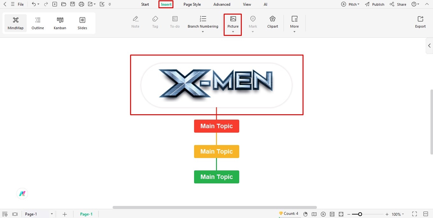
Task: Expand the right side panel arrow
Action: point(429,46)
